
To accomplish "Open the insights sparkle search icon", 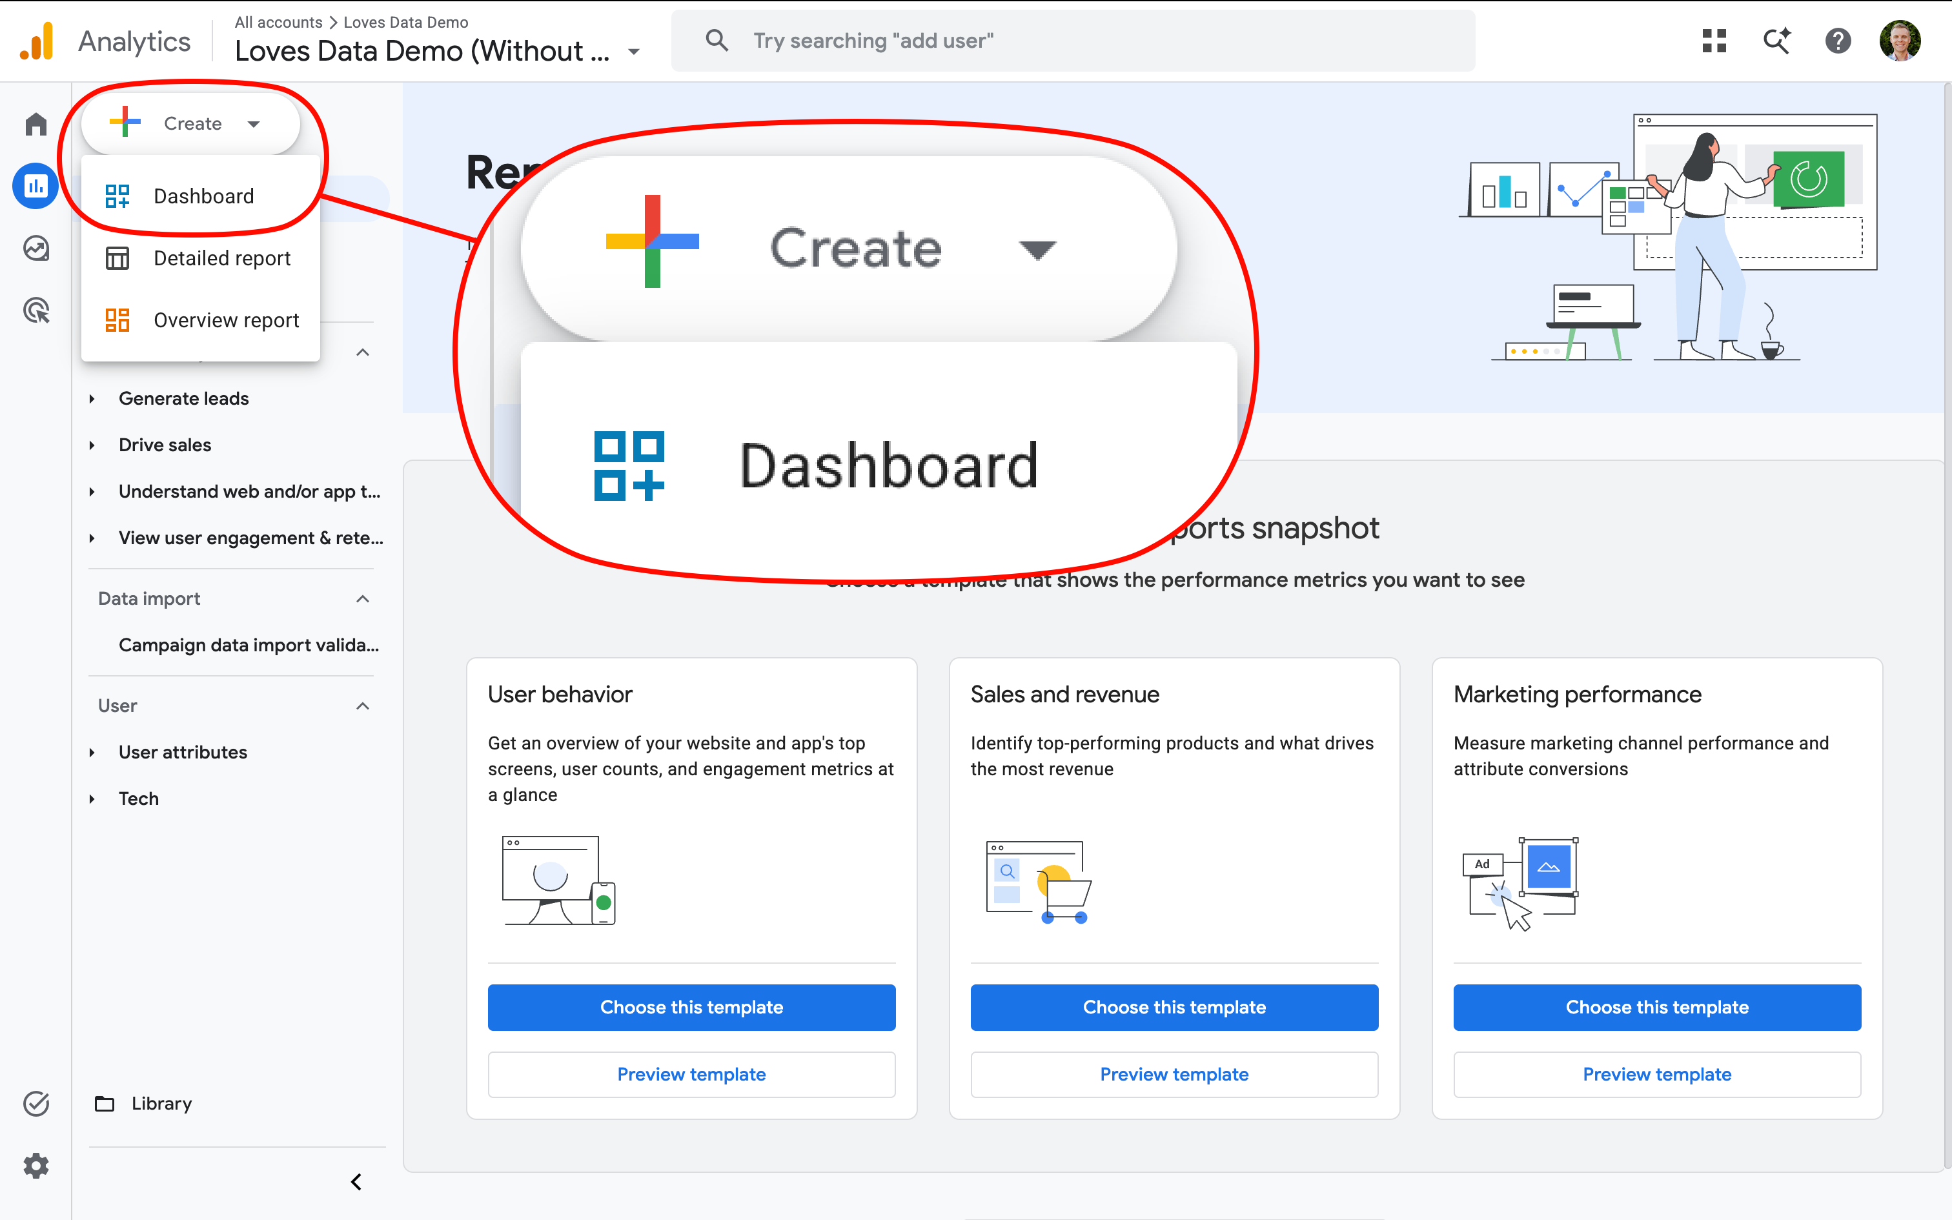I will 1776,40.
